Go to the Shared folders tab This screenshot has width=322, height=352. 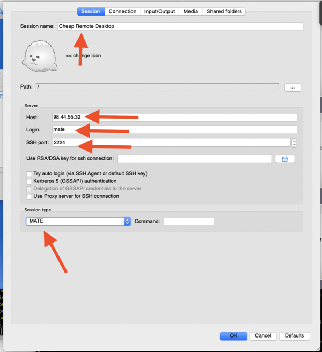click(224, 11)
